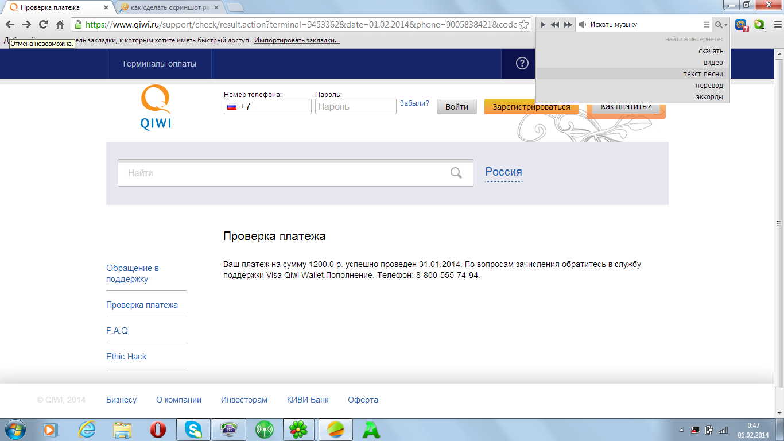Viewport: 784px width, 441px height.
Task: Click Импортировать закладки link
Action: 297,40
